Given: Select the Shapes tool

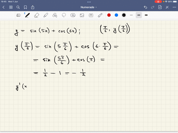Looking at the screenshot, I should [x=55, y=15].
